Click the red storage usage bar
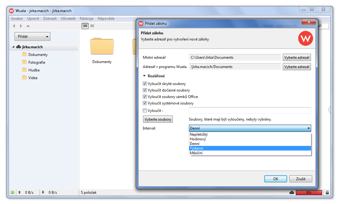340x204 pixels. click(309, 193)
